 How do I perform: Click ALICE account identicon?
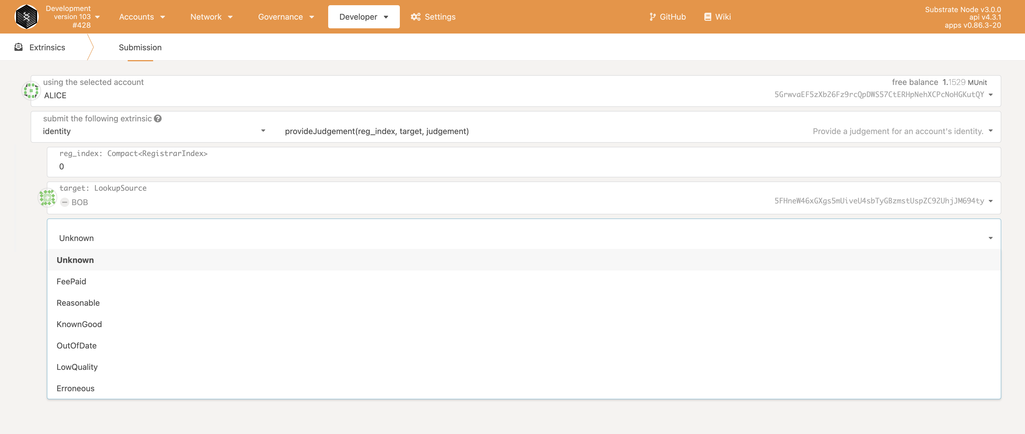pos(31,91)
